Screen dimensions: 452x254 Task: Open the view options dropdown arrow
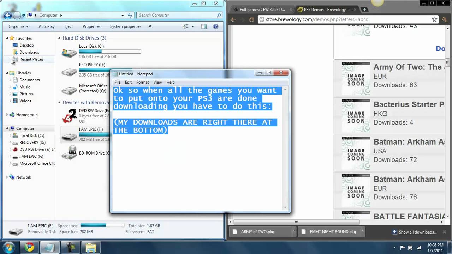pos(193,26)
